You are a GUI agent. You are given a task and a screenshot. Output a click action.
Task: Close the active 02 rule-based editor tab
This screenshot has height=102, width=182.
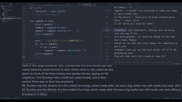pyautogui.click(x=95, y=4)
